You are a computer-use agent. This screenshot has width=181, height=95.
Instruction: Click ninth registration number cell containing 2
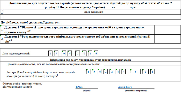145,72
